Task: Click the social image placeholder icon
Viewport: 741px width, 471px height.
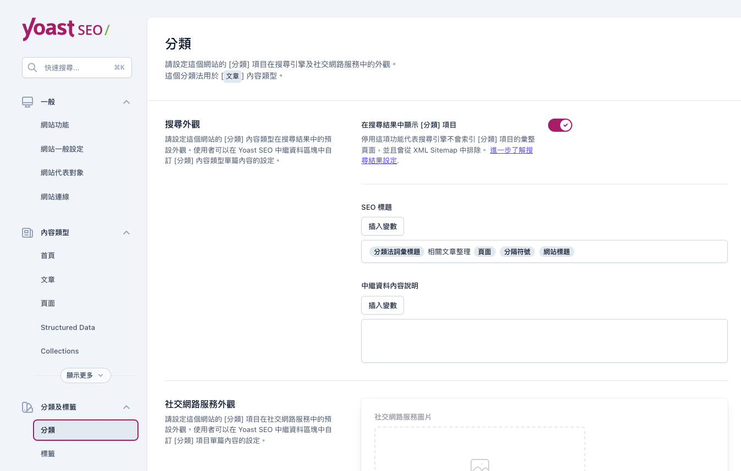Action: click(x=479, y=466)
